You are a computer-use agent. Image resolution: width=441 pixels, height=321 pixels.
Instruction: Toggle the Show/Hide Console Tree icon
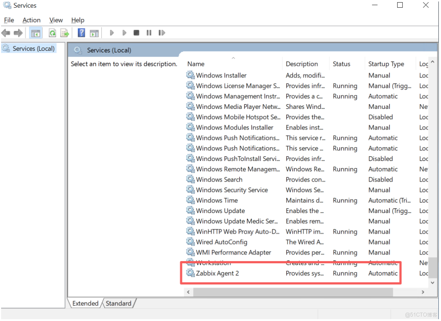[x=36, y=33]
